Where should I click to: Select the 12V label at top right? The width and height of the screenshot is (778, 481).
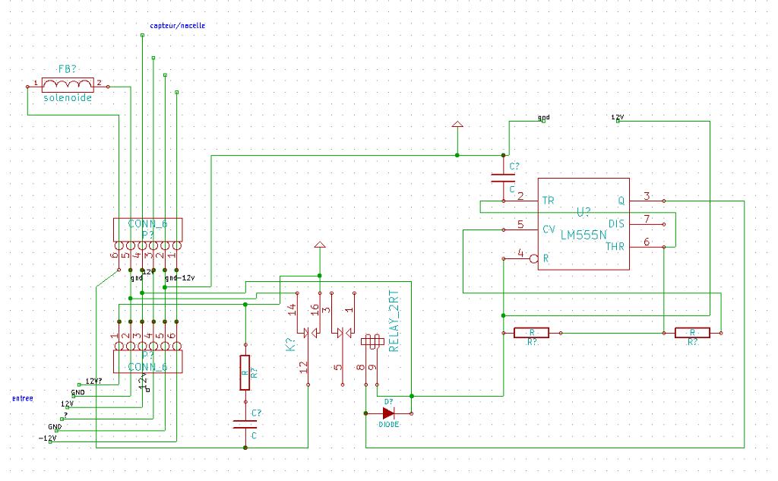click(618, 117)
